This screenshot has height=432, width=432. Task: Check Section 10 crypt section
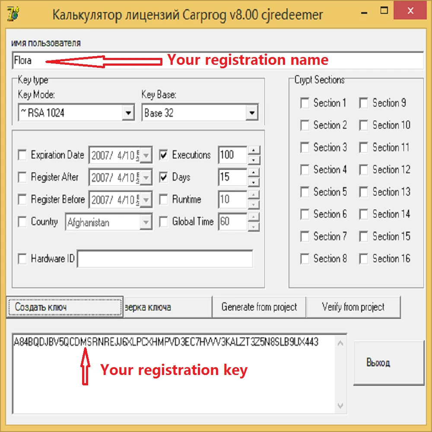364,125
